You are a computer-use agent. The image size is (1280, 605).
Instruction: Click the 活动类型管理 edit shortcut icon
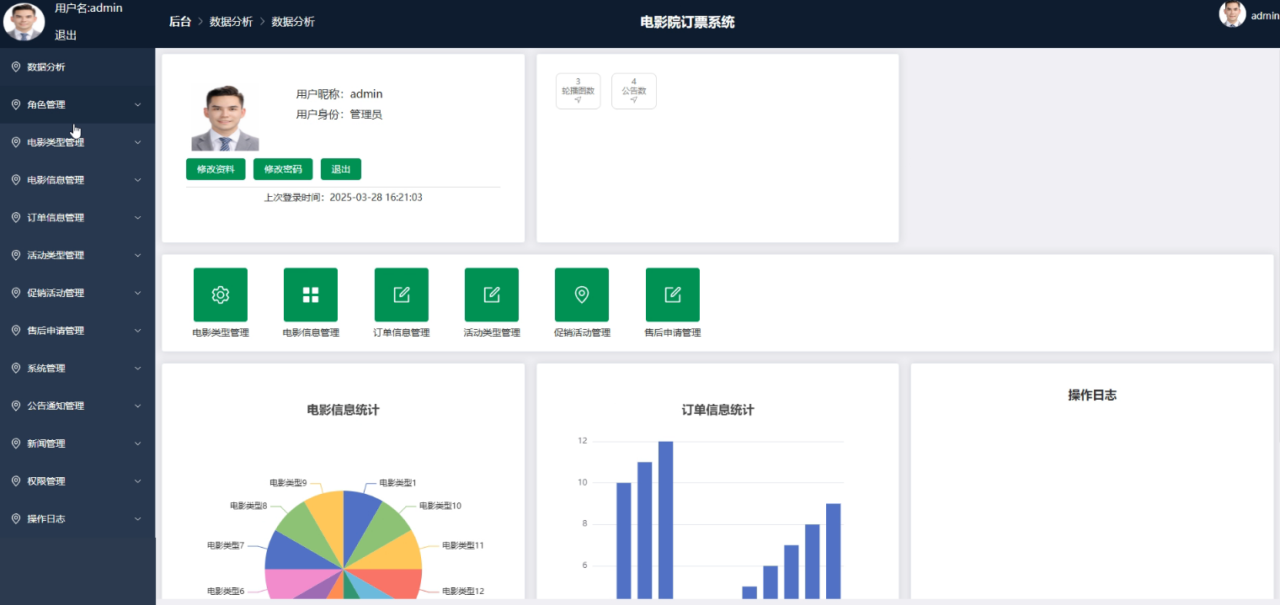point(492,295)
